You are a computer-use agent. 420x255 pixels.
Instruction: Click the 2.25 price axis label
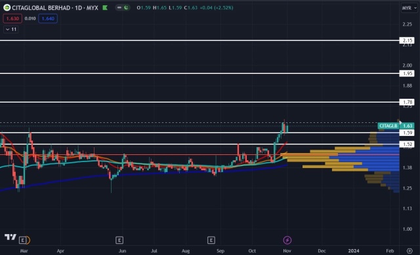(x=407, y=24)
